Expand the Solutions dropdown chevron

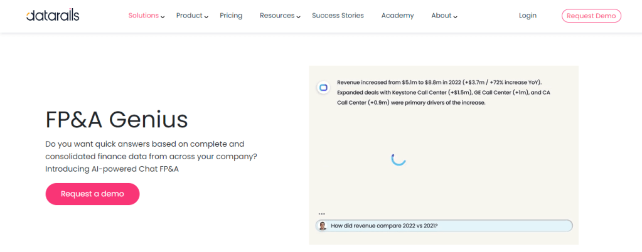[163, 17]
